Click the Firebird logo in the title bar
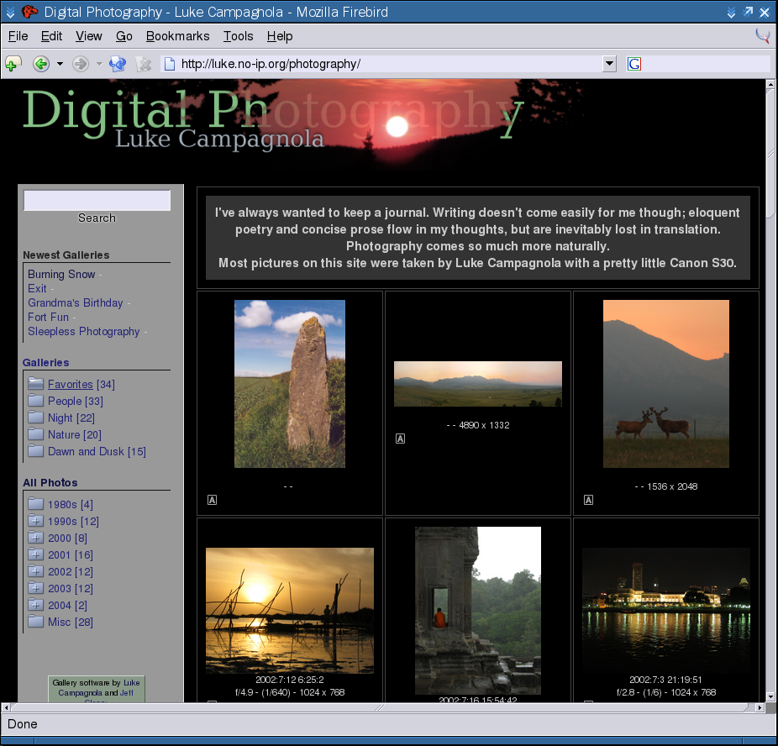Viewport: 778px width, 746px height. [29, 12]
